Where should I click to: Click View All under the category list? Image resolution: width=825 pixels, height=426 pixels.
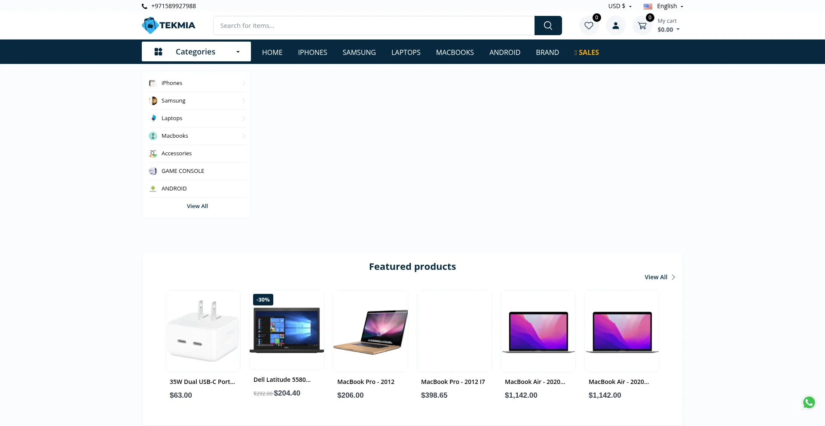pyautogui.click(x=197, y=206)
